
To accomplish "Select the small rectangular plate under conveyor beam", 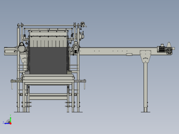I will pos(129,54).
